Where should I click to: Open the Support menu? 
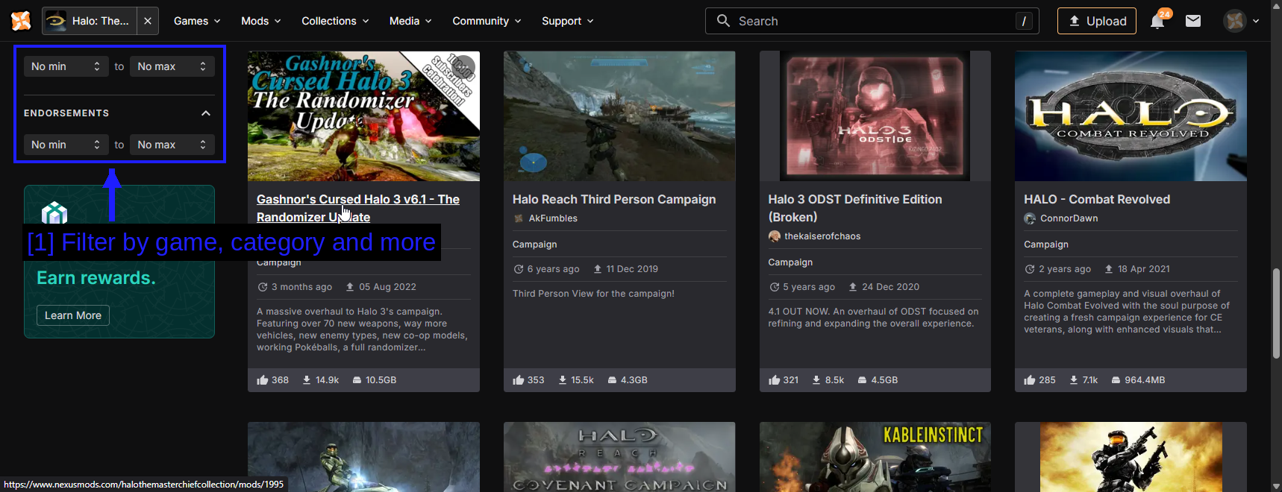coord(567,21)
